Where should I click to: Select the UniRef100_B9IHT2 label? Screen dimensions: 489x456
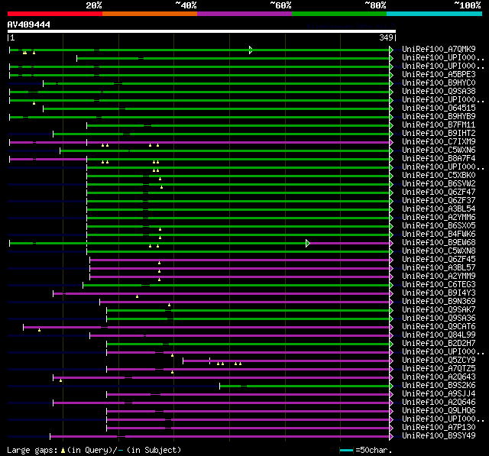point(439,134)
